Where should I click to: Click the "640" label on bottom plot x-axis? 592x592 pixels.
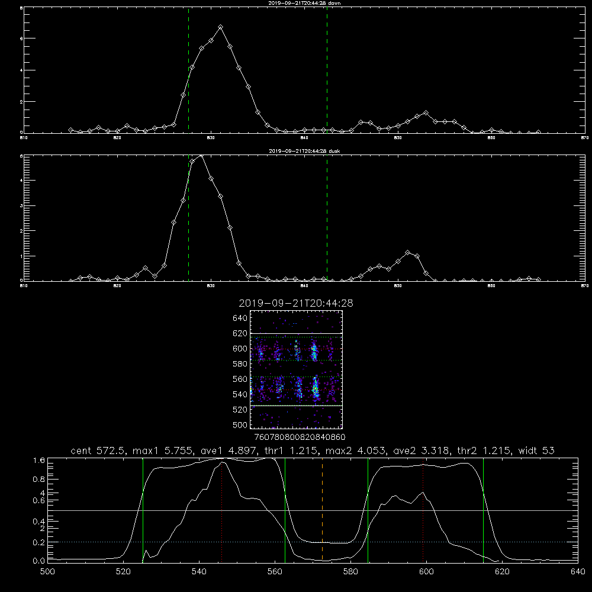click(x=578, y=572)
